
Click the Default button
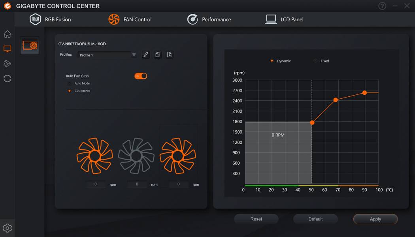[315, 219]
